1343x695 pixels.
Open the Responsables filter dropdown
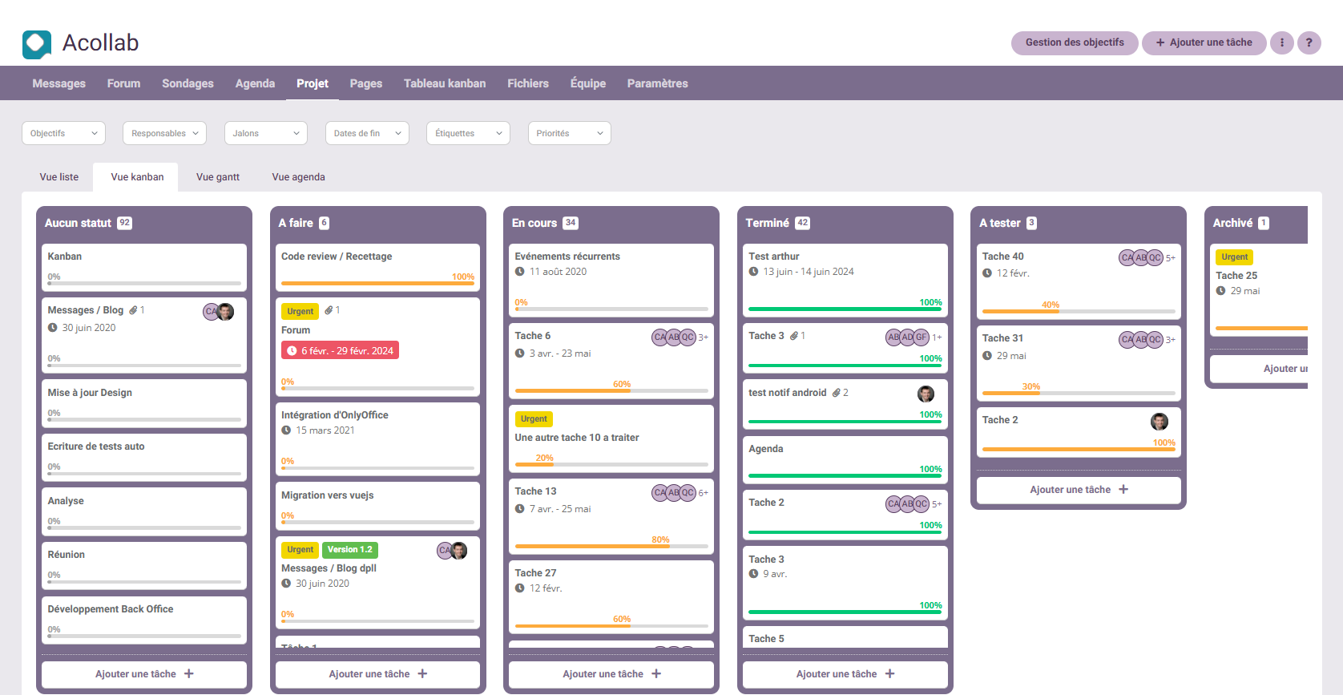(164, 133)
